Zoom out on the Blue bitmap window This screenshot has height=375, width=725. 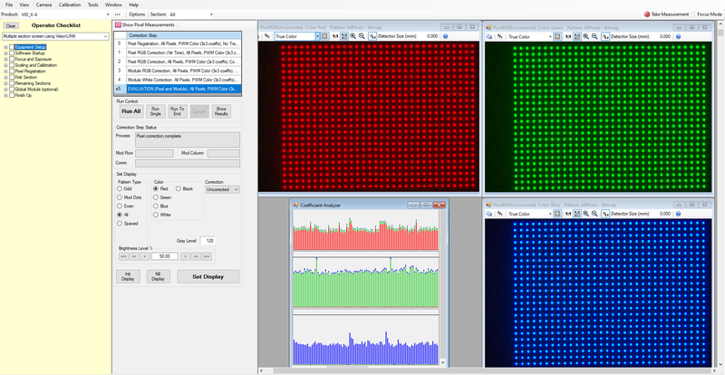click(x=594, y=214)
